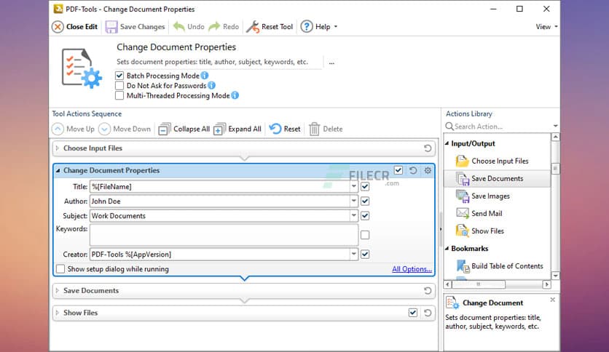Expand the Choose Input Files step
Screen dimensions: 609x352
click(58, 148)
